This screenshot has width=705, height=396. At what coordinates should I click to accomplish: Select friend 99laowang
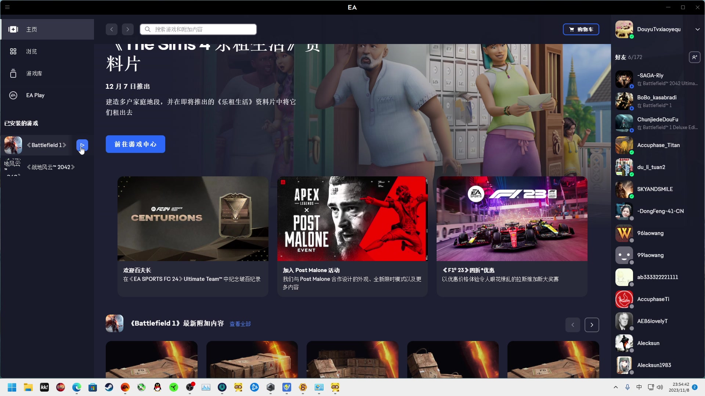(x=658, y=255)
